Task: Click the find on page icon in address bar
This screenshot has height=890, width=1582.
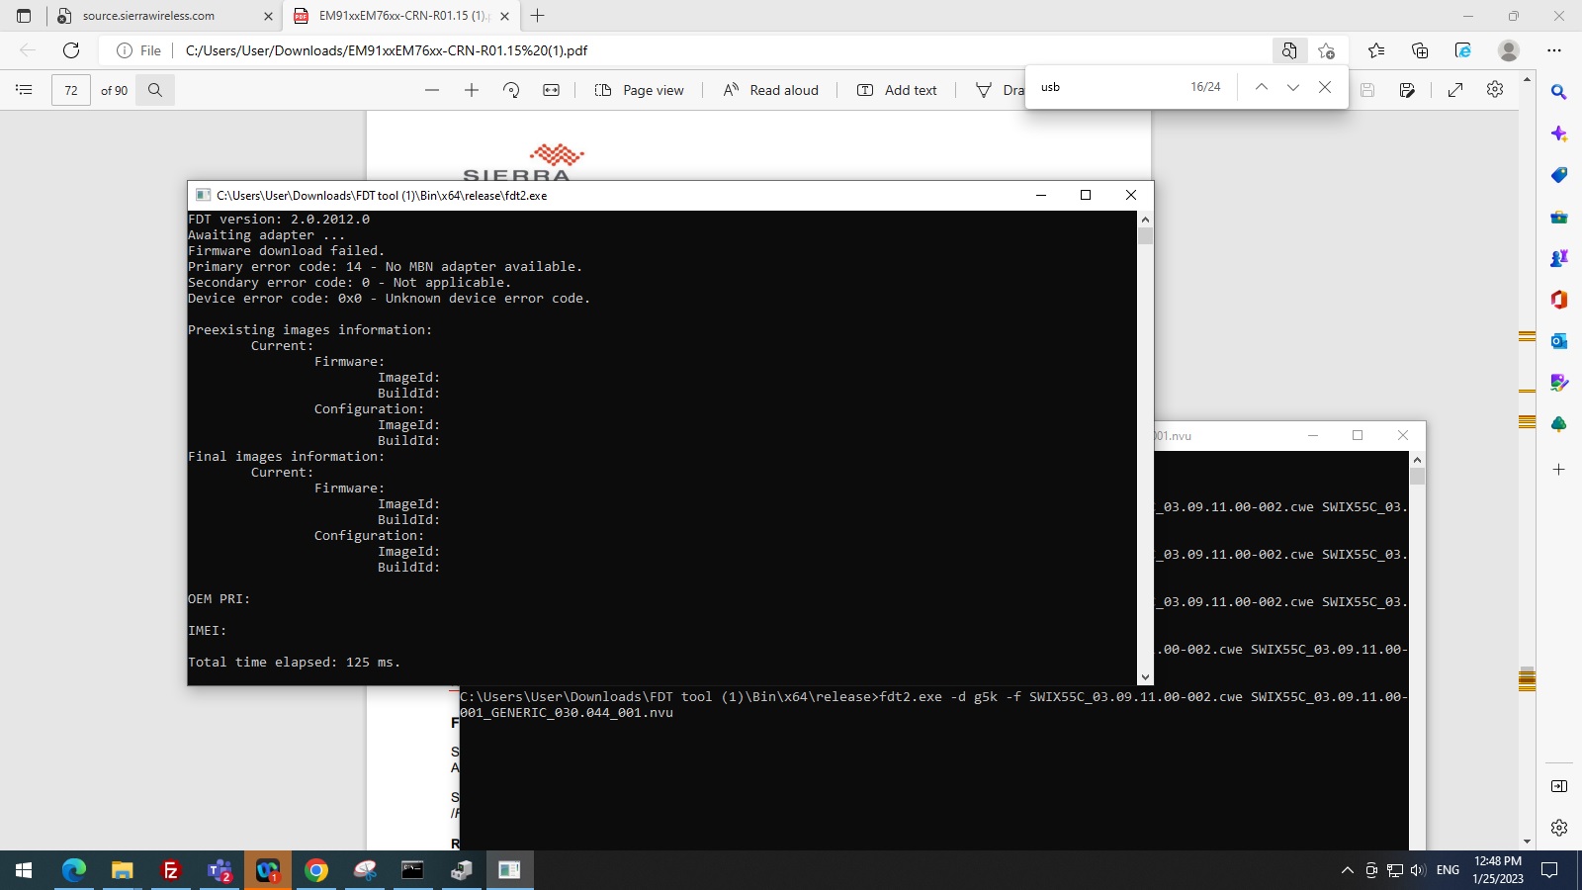Action: 1289,50
